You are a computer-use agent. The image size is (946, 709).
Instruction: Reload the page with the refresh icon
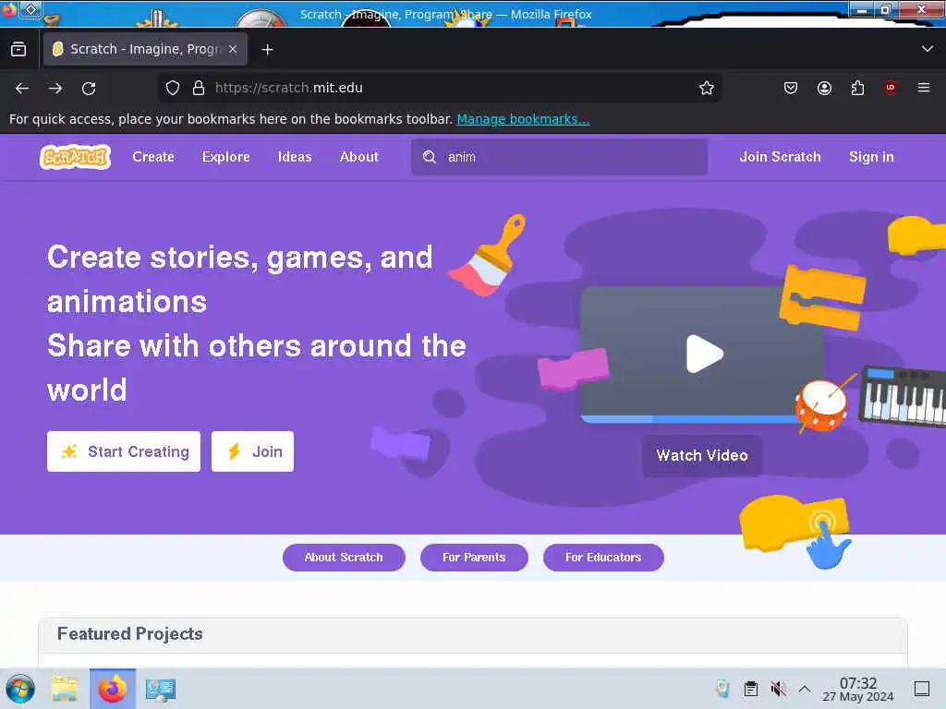click(x=89, y=88)
